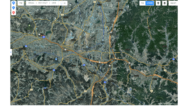
Task: Select 천안시 동남구 in the breadcrumb
Action: (x=43, y=3)
